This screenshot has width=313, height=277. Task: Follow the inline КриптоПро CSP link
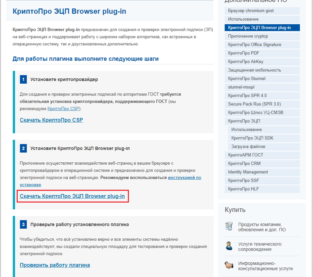click(63, 108)
